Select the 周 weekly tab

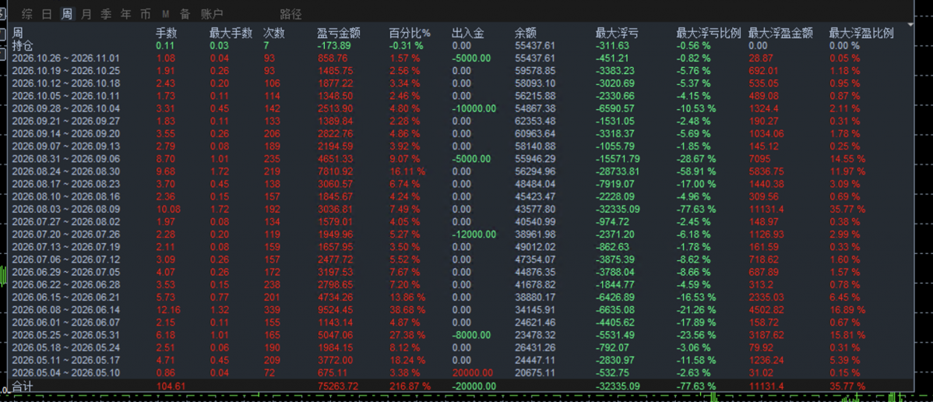pos(67,14)
